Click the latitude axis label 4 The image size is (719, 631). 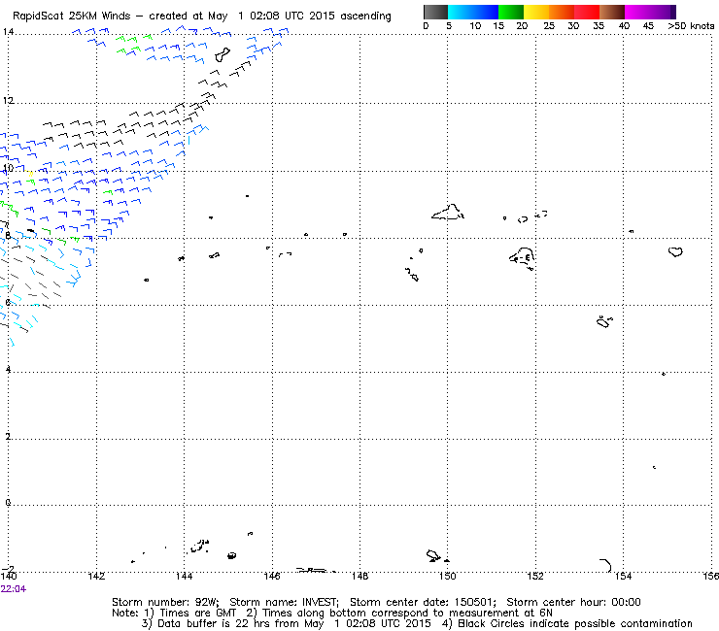8,369
